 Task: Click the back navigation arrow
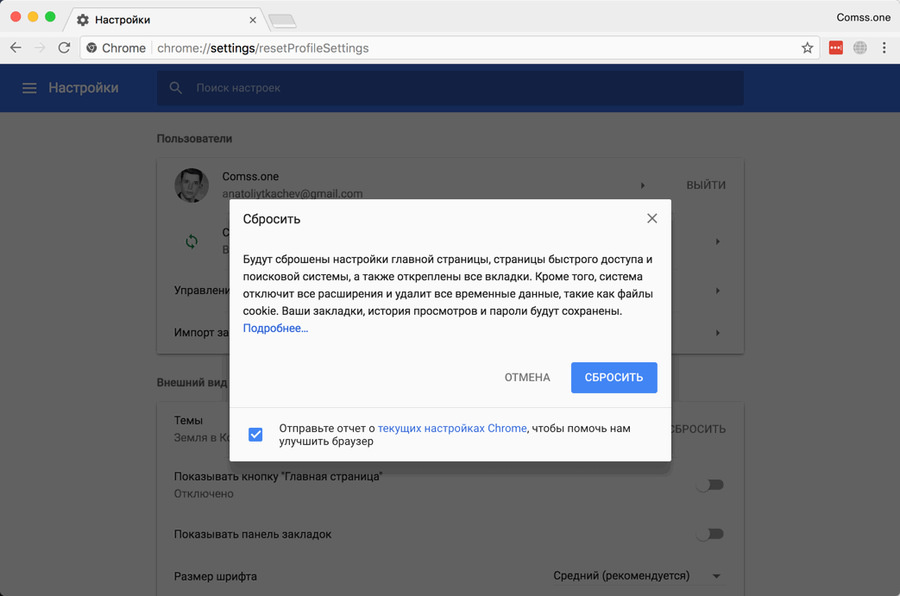16,48
